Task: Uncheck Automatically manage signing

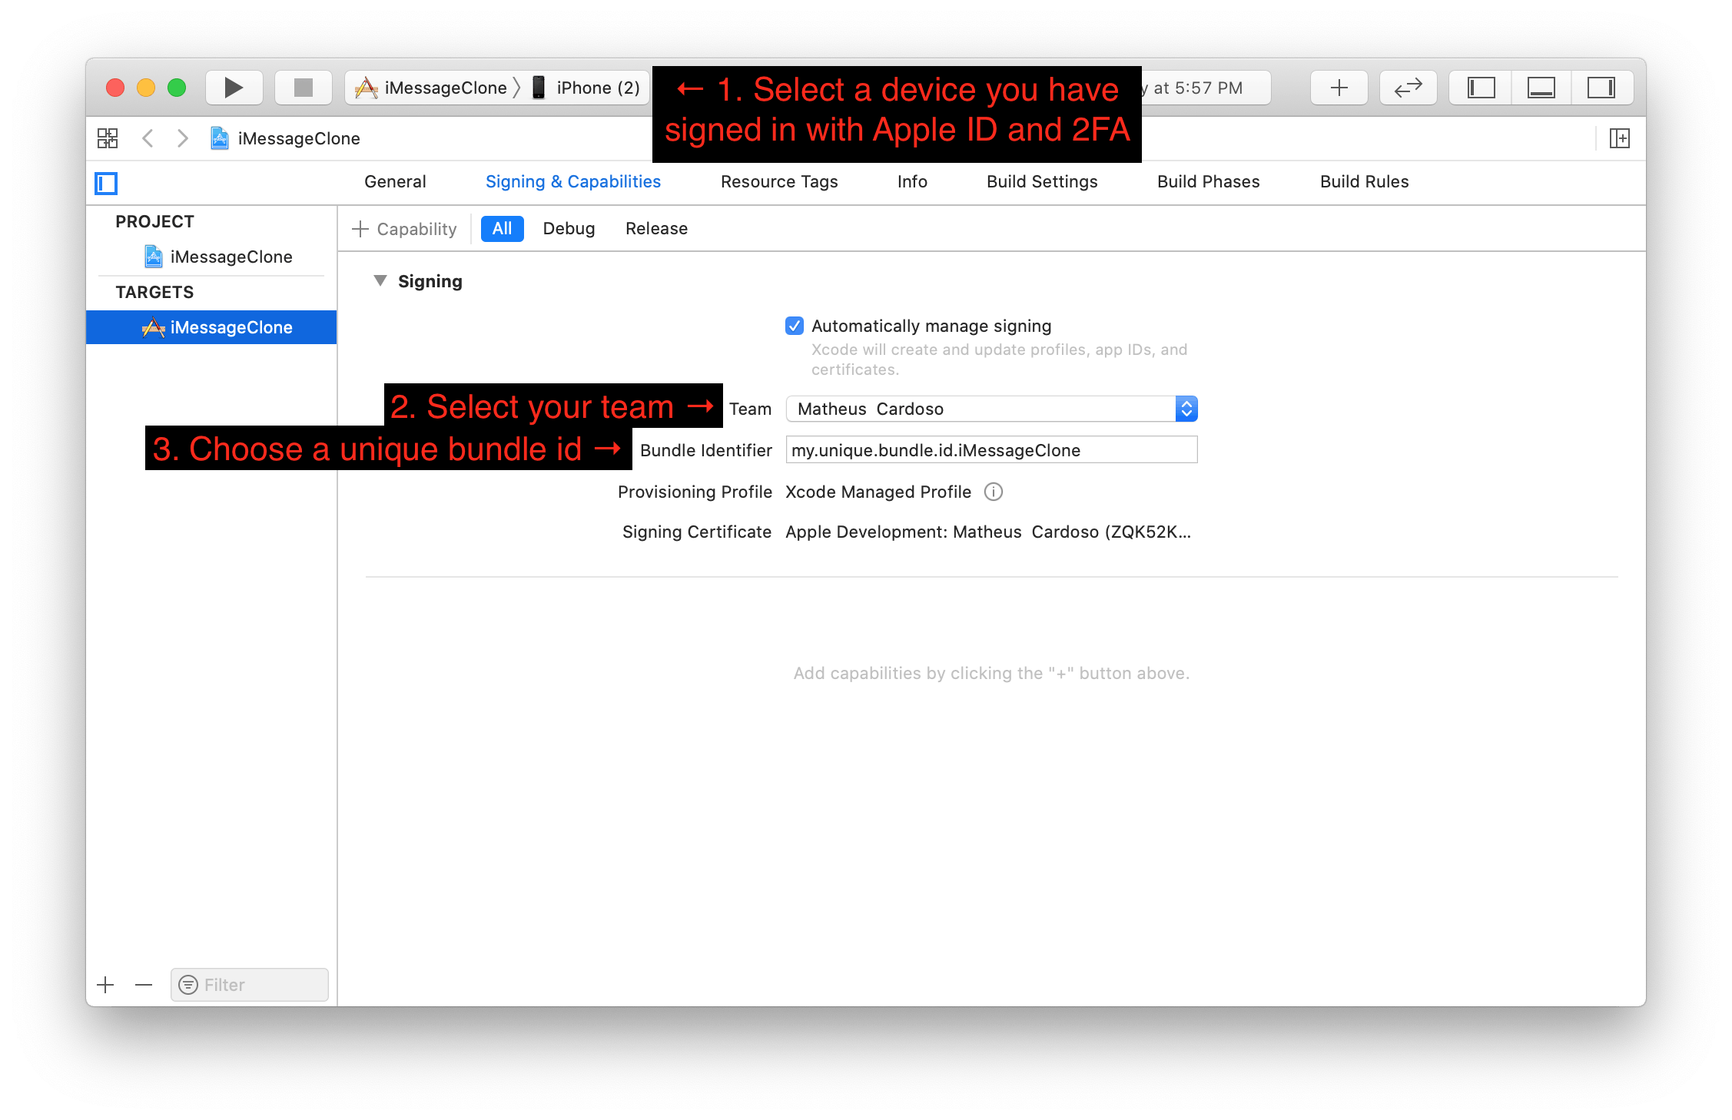Action: pos(793,326)
